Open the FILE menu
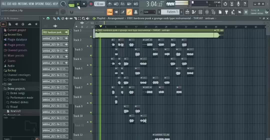 [3, 3]
